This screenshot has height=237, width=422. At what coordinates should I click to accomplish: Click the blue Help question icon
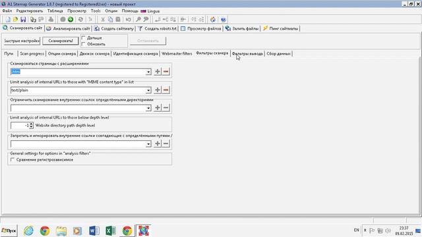click(223, 19)
